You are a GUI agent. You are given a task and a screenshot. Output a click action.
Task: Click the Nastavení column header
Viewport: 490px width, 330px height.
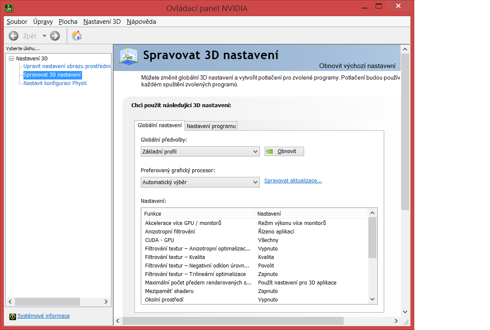coord(311,214)
